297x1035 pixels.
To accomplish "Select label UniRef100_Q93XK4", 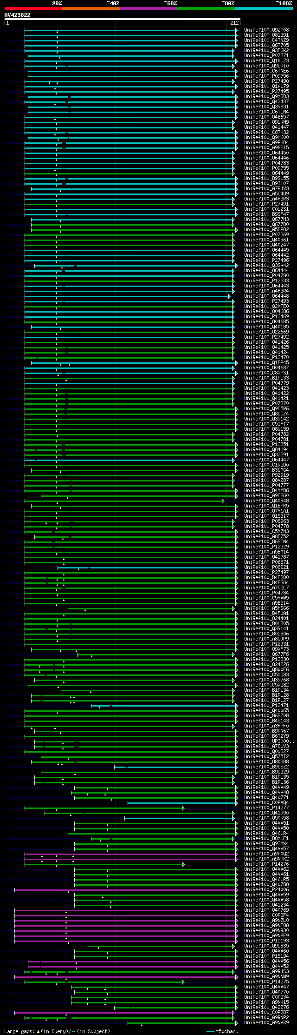I will coord(266,844).
